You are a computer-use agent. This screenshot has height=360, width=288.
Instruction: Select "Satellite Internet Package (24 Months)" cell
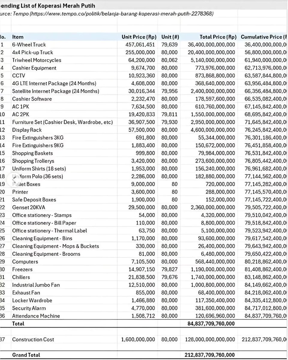point(56,91)
